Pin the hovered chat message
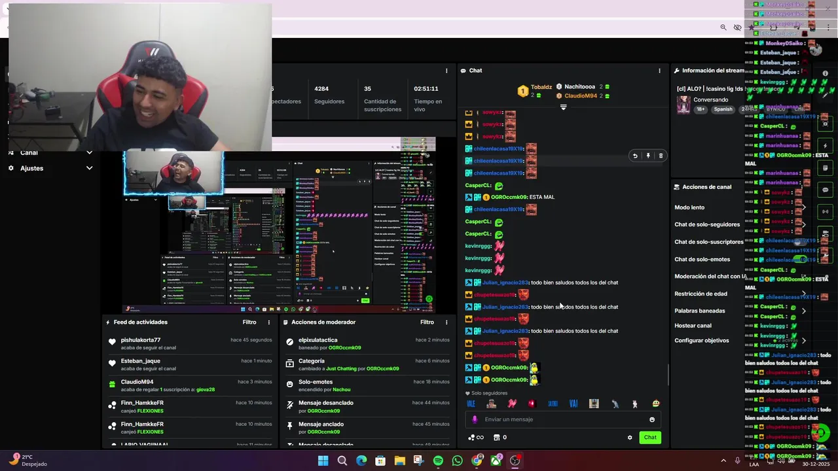This screenshot has height=471, width=838. pos(648,156)
